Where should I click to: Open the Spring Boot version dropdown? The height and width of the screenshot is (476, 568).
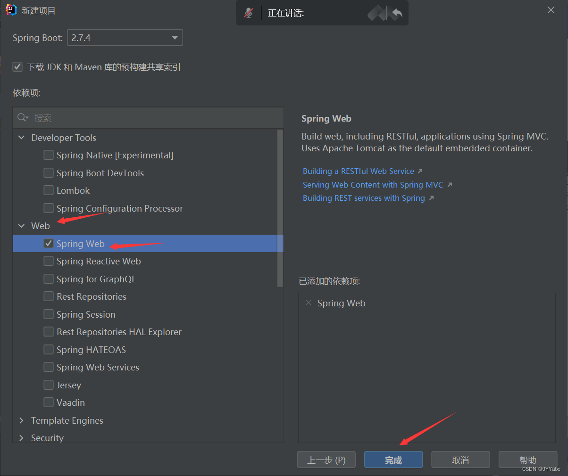(125, 38)
